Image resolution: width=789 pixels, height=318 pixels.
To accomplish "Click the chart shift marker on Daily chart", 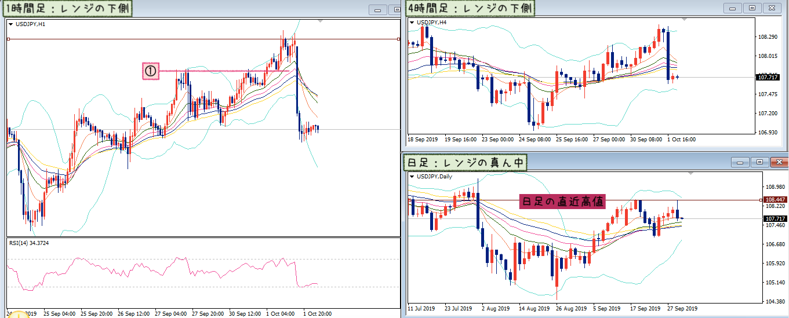I will [690, 174].
